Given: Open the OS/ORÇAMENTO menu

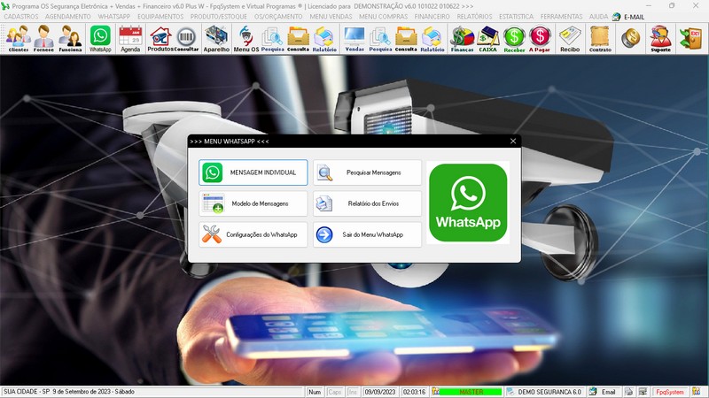Looking at the screenshot, I should click(x=278, y=17).
